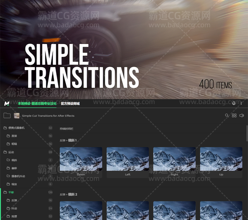Viewport: 248px width, 220px height.
Task: Select the Left preset thumbnail in 倾斜 1
Action: tap(128, 159)
